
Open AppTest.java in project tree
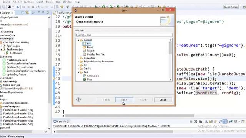[x=13, y=46]
